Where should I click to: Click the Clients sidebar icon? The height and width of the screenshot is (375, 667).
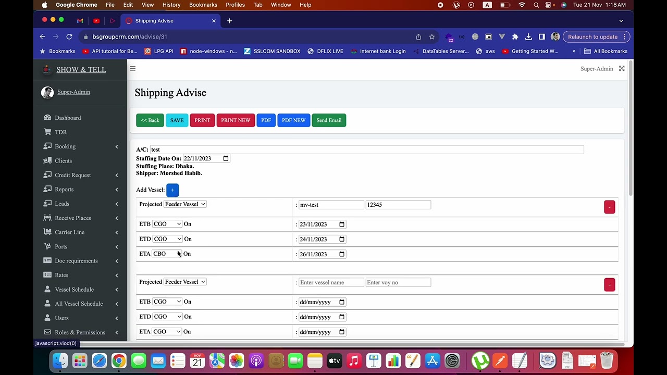coord(47,161)
